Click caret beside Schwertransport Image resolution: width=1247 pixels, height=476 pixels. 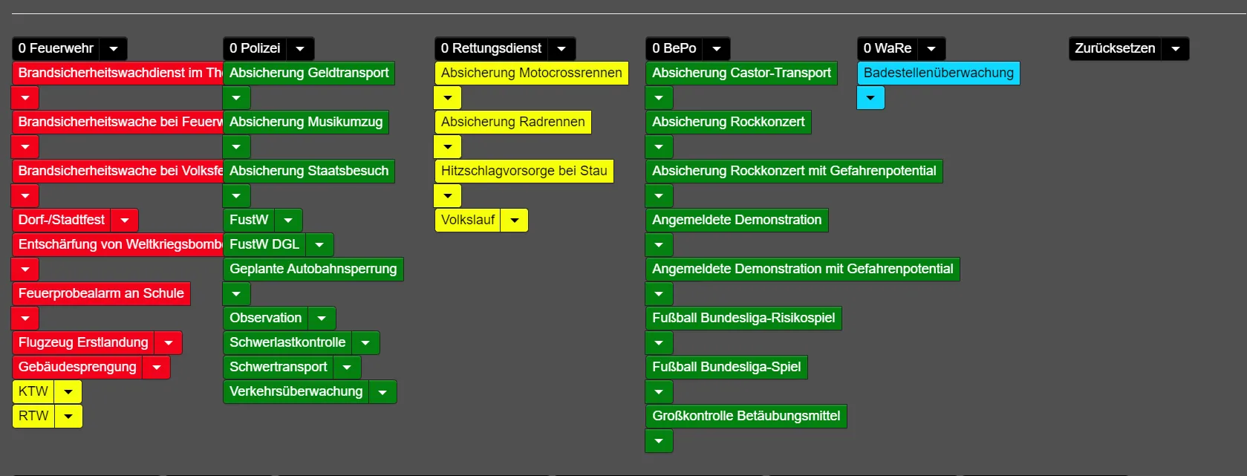pos(347,368)
